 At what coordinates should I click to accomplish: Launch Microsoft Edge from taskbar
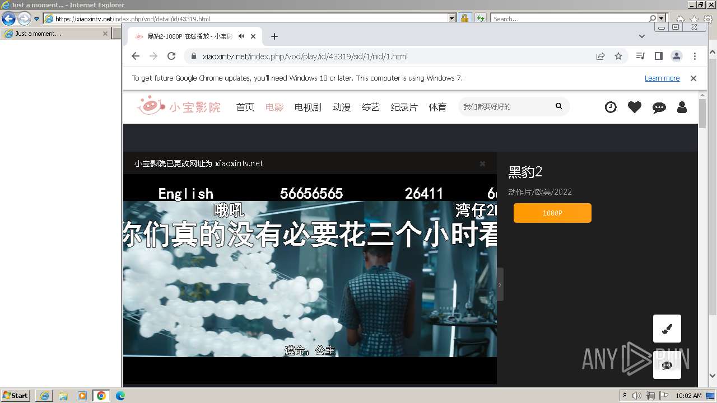click(x=120, y=396)
